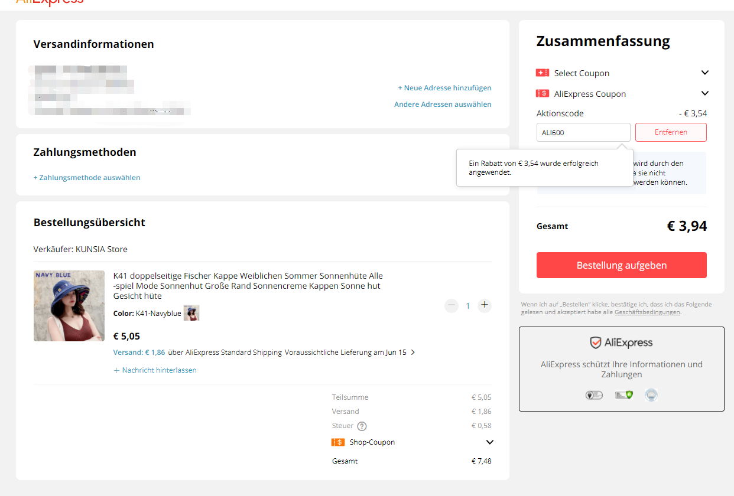
Task: Expand the Select Coupon dropdown
Action: click(x=704, y=73)
